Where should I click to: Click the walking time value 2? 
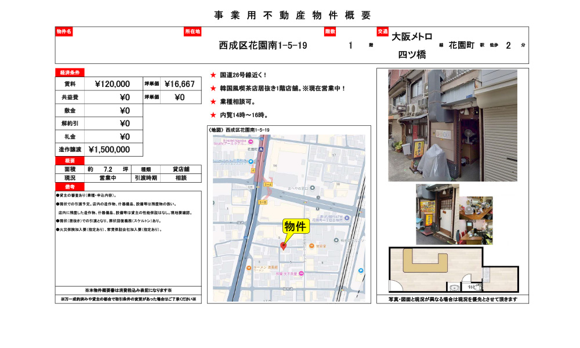508,45
